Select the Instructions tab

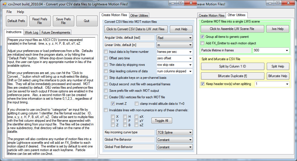[x=14, y=32]
